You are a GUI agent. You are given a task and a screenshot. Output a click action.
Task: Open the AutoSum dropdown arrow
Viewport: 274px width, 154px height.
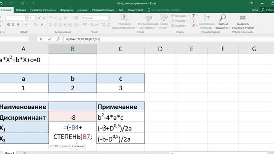point(197,16)
